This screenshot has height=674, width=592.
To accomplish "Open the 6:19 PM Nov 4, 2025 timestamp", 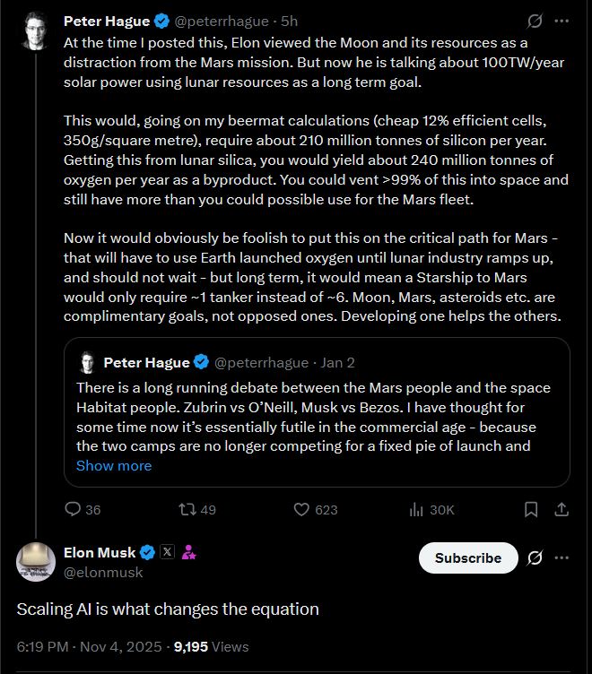I will pos(91,646).
